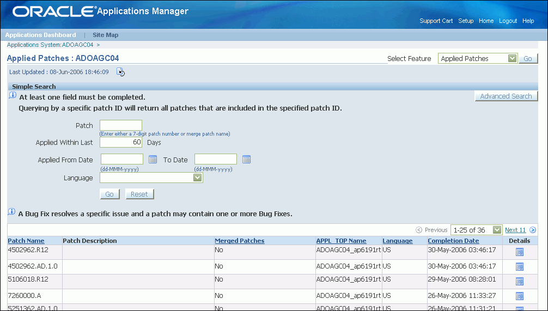Click the Next 11 link
The height and width of the screenshot is (311, 548).
515,230
